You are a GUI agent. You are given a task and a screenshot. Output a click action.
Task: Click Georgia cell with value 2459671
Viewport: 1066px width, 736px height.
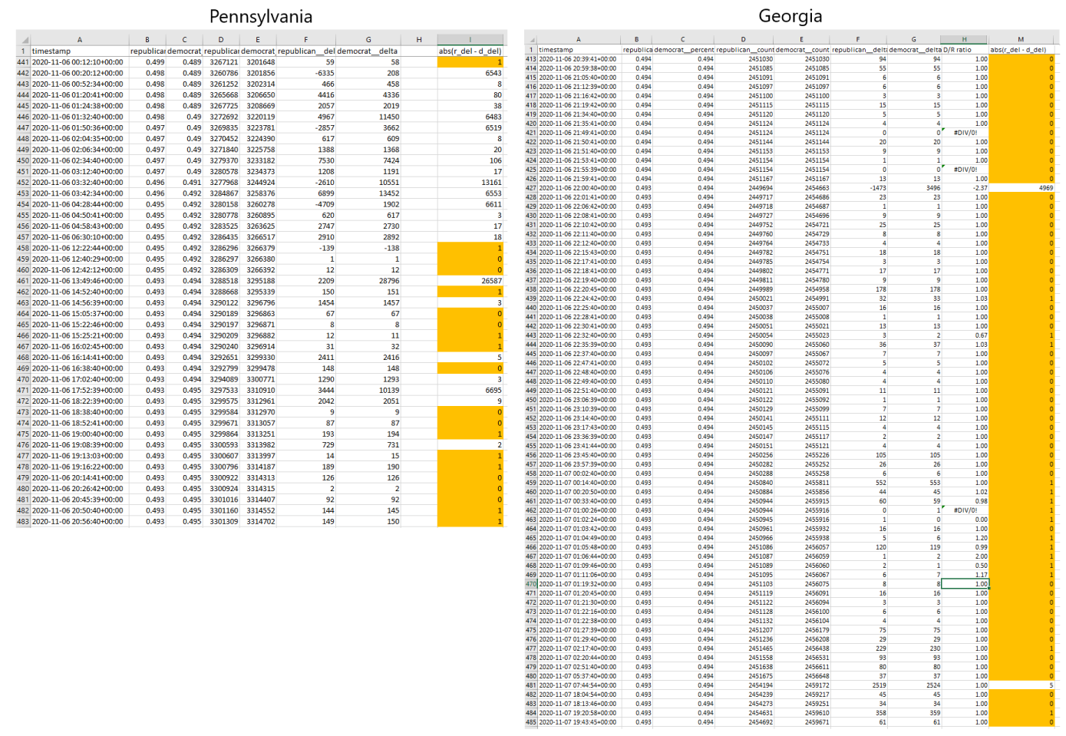coord(802,722)
